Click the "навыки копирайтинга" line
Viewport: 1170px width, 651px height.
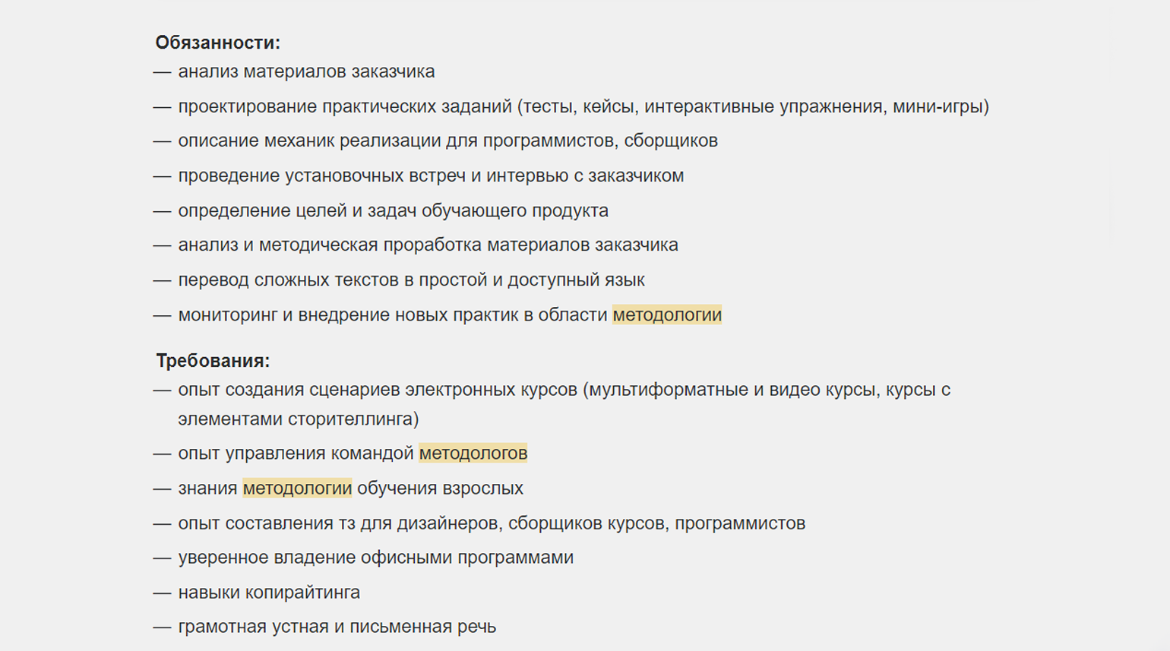[x=269, y=593]
